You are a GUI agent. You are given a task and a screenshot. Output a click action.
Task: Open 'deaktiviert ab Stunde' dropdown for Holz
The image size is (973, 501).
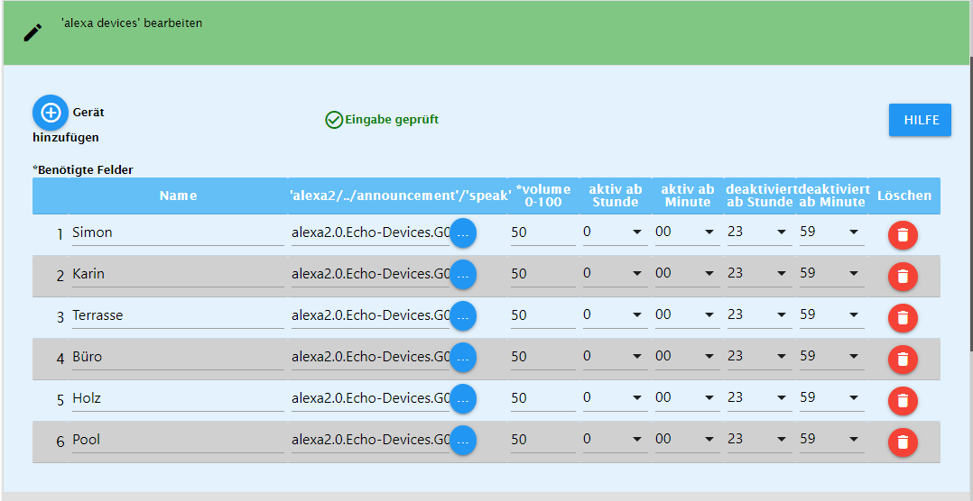pyautogui.click(x=760, y=398)
